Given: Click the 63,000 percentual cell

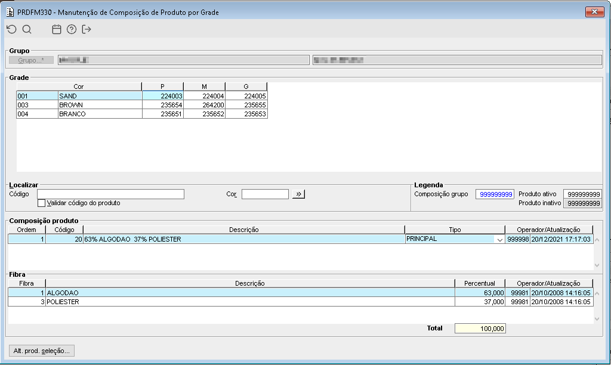Looking at the screenshot, I should (x=480, y=293).
